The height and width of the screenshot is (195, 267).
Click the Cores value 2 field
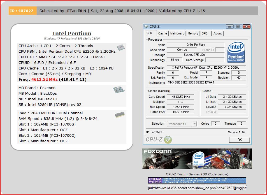[x=215, y=124]
